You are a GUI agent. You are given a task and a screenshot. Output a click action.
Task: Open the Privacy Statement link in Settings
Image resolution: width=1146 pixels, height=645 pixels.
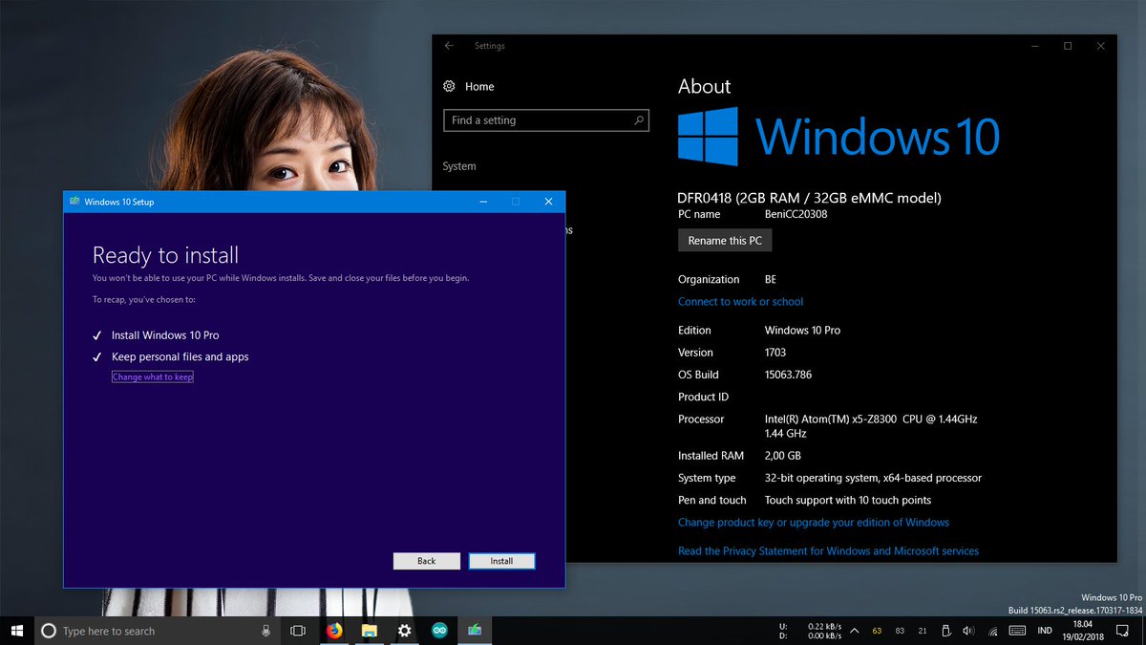pyautogui.click(x=828, y=551)
